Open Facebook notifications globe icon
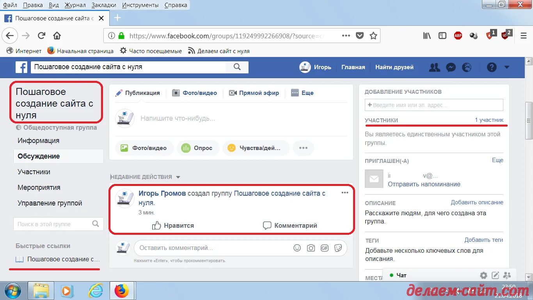533x300 pixels. 467,67
